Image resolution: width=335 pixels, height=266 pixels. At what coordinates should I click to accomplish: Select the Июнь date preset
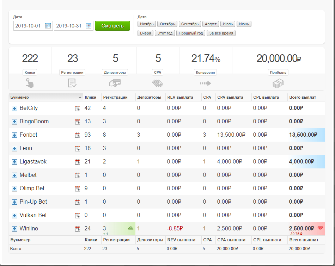point(244,24)
